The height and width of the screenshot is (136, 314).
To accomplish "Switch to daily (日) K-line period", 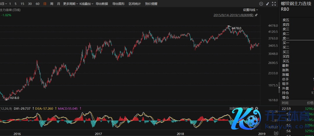I will pyautogui.click(x=44, y=4).
